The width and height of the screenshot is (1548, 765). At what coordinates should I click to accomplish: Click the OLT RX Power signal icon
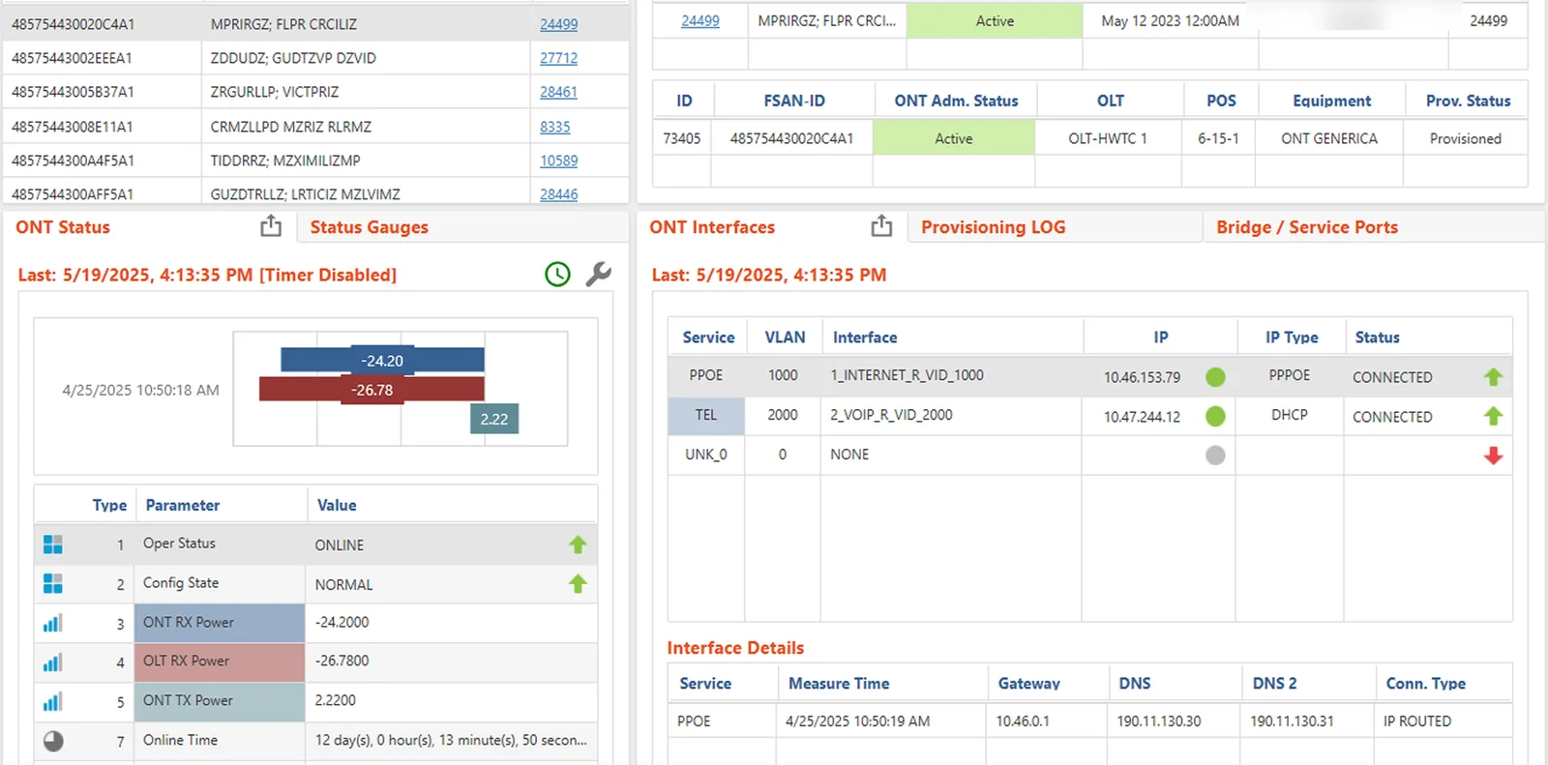[52, 662]
